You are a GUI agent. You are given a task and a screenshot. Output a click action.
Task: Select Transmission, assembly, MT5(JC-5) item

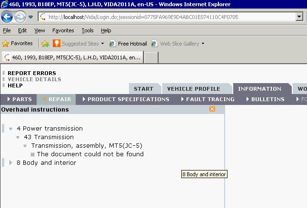87,146
